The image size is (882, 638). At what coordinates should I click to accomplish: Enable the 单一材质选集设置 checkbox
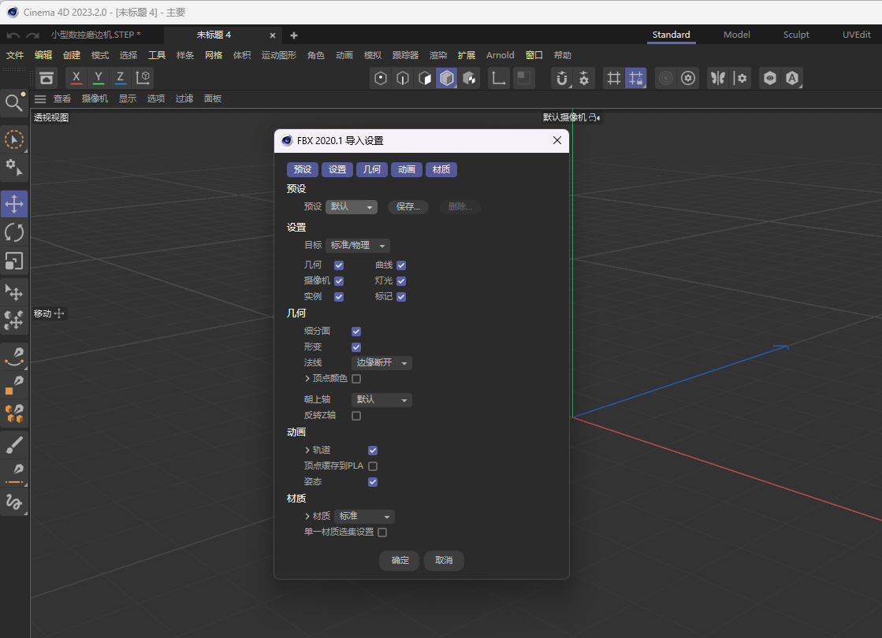[x=382, y=532]
